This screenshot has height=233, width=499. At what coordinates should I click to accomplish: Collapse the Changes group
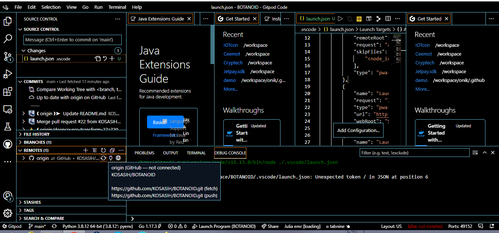point(24,50)
